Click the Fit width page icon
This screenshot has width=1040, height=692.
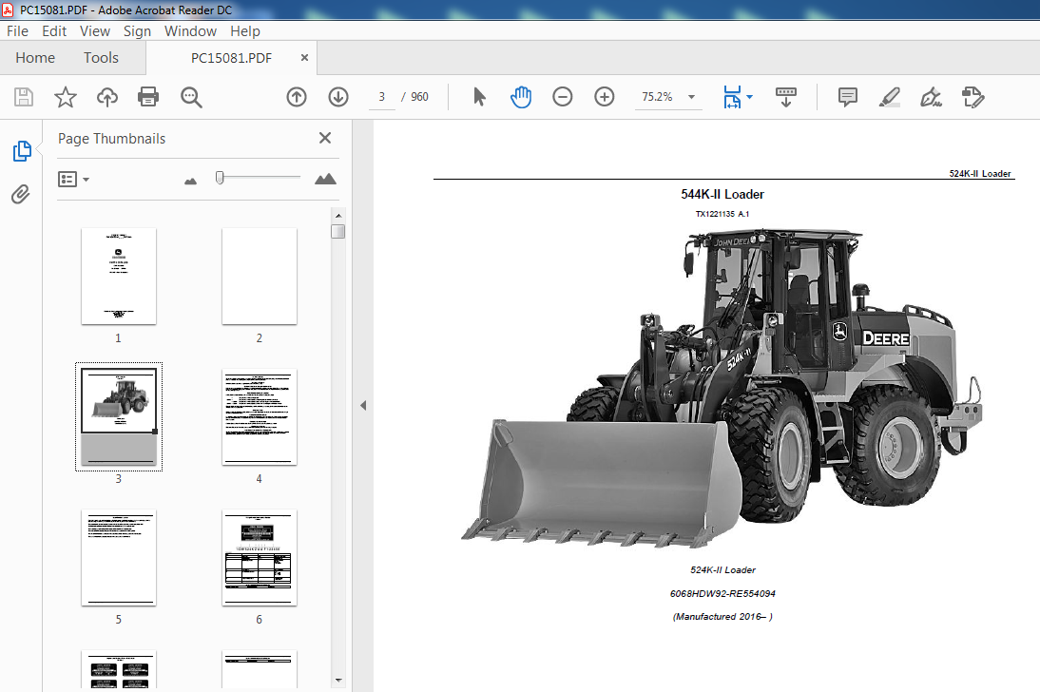coord(732,97)
